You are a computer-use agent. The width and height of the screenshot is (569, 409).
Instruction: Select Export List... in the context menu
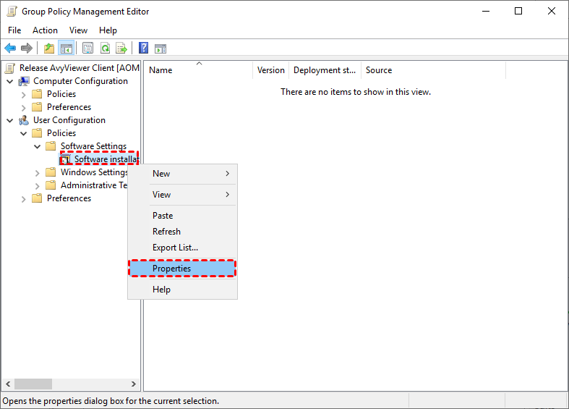click(175, 248)
